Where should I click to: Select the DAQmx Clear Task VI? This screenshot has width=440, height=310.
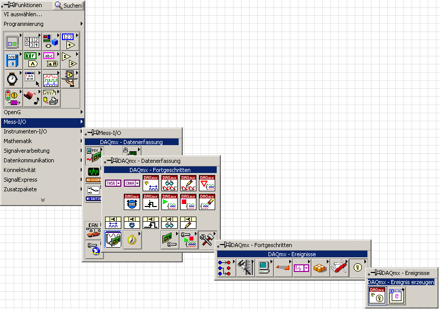[207, 202]
